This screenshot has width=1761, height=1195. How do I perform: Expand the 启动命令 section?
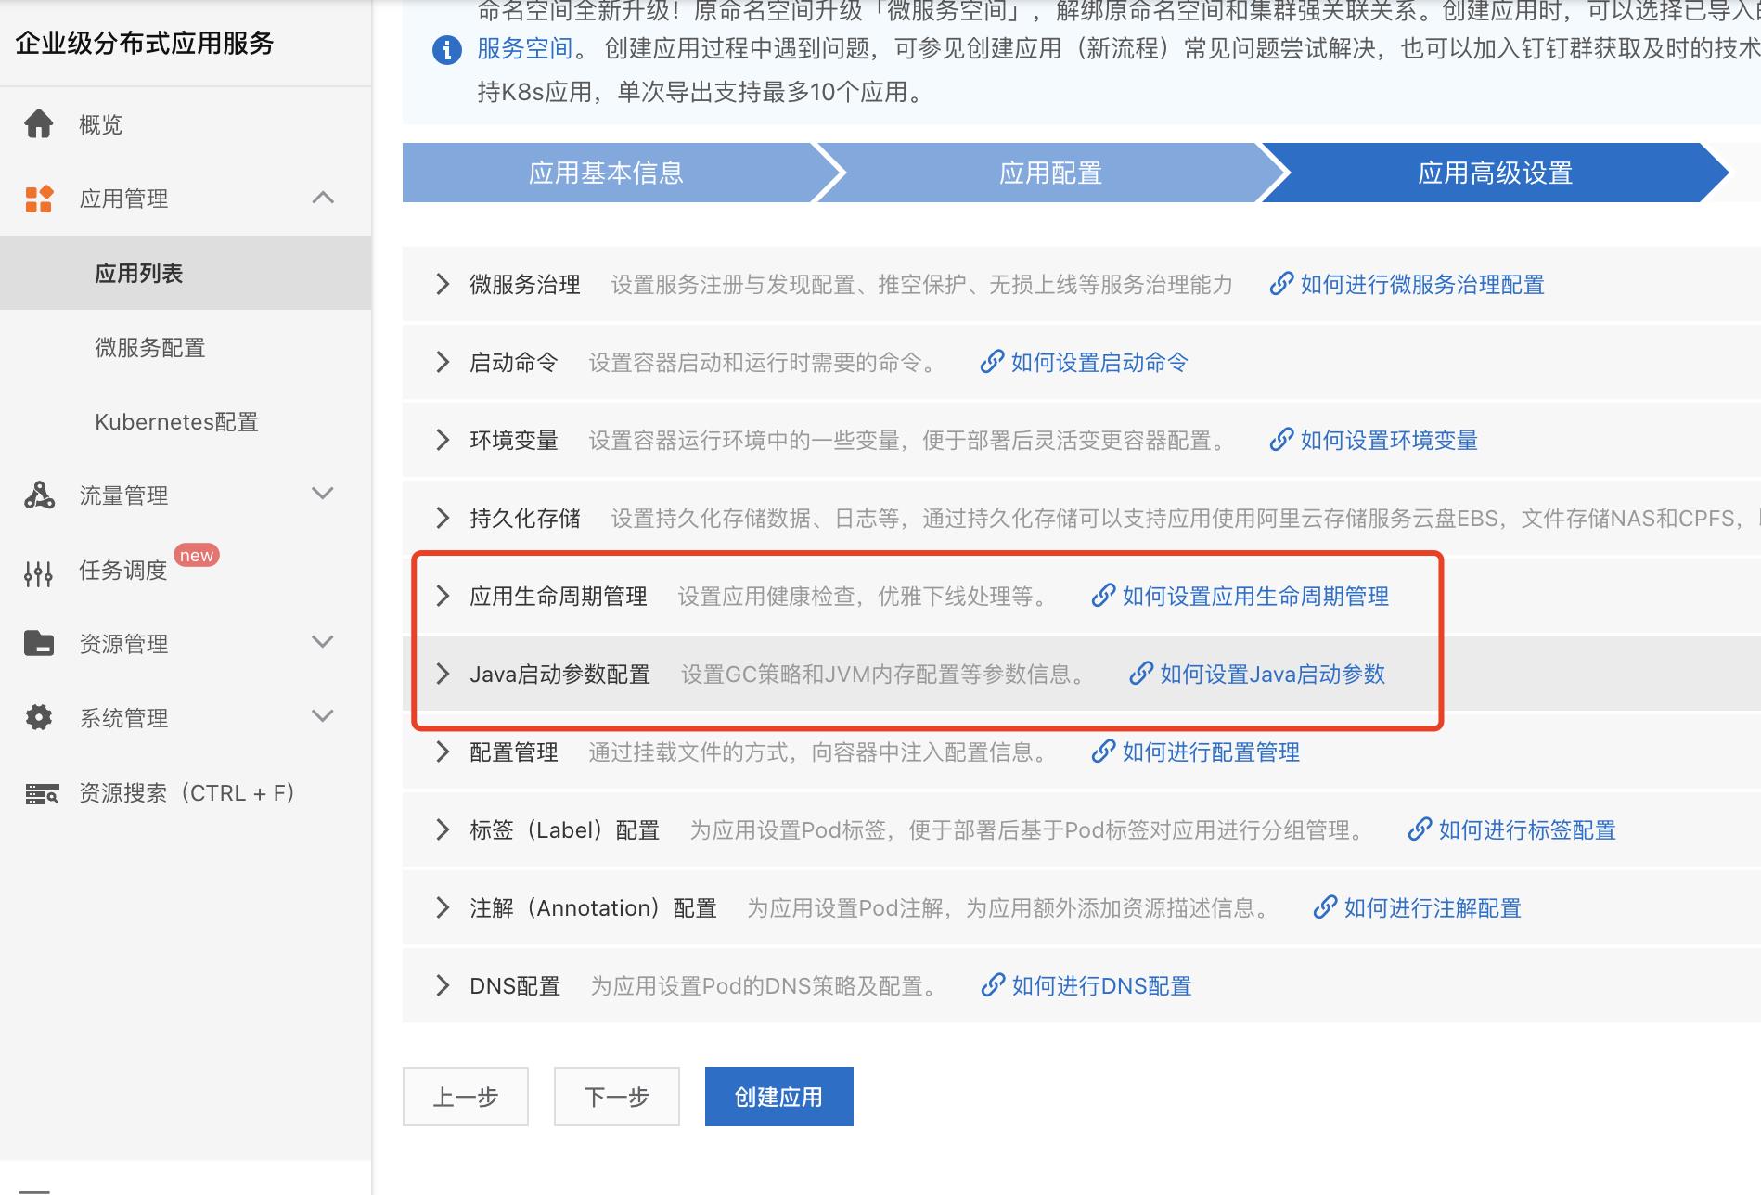point(443,362)
